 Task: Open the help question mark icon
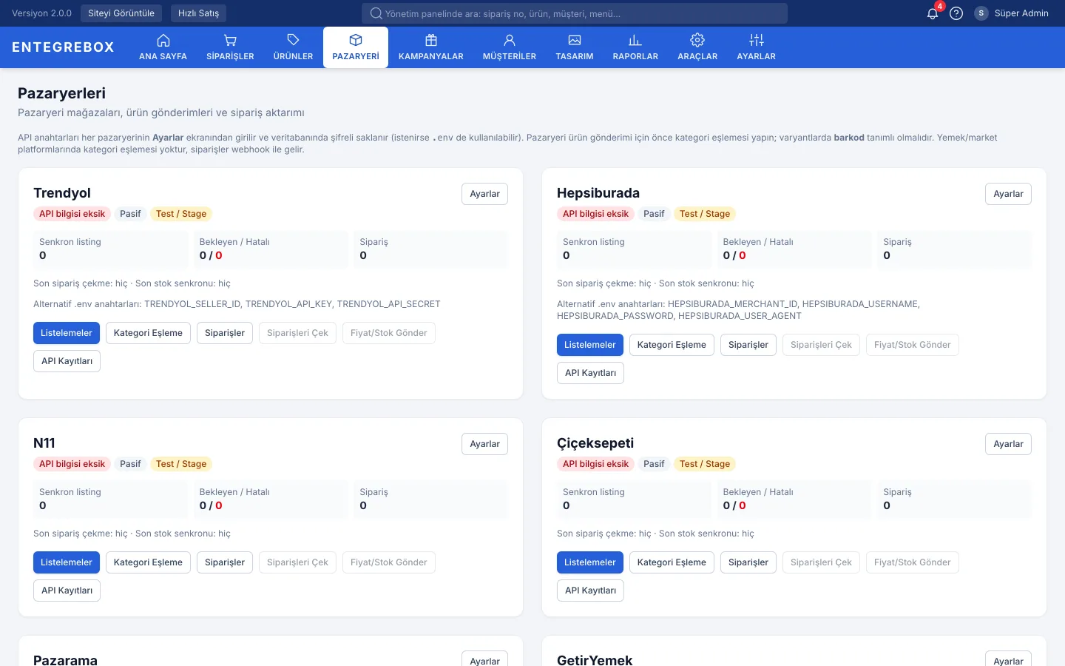(956, 13)
